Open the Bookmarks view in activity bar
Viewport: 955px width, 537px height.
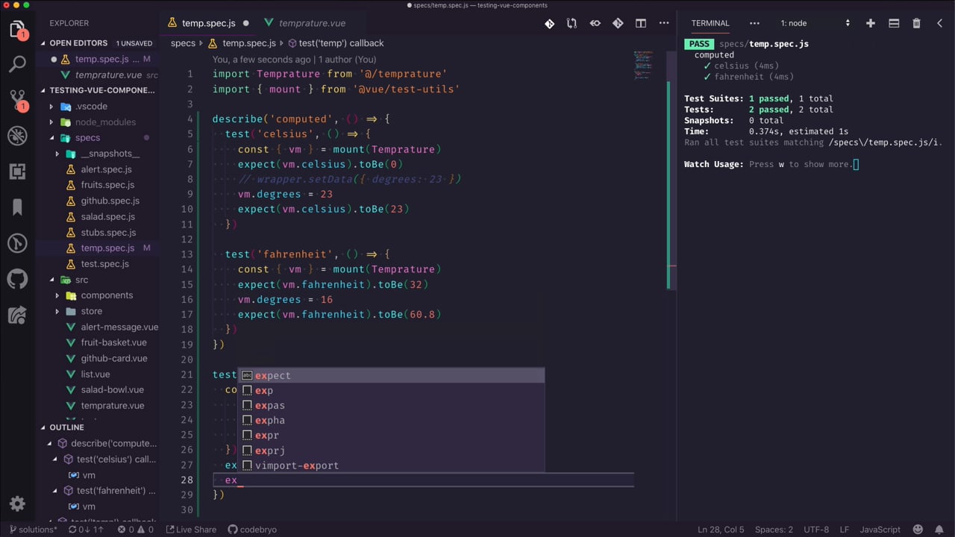pos(17,207)
